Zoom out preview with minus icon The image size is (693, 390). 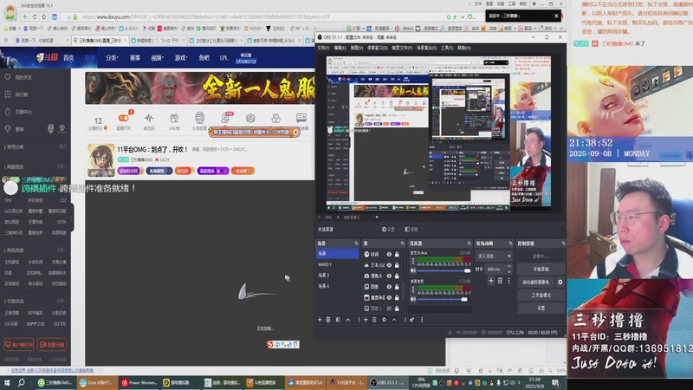pyautogui.click(x=320, y=218)
